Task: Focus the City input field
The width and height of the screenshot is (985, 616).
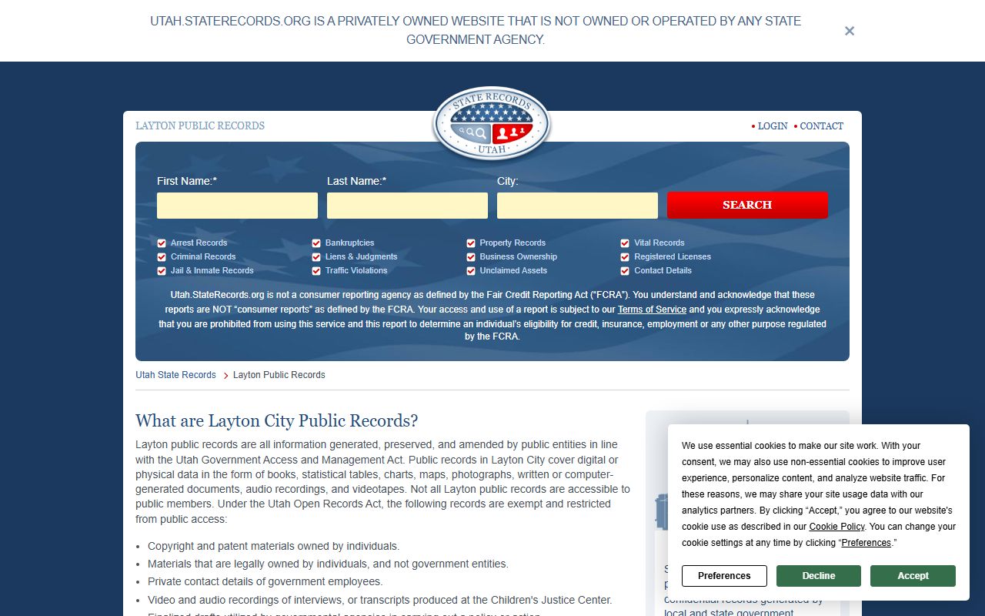Action: (577, 206)
